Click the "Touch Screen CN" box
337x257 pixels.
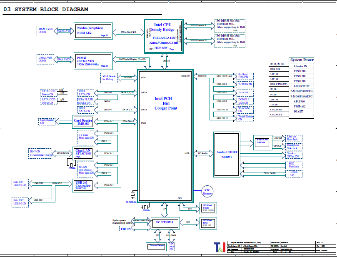pos(245,118)
